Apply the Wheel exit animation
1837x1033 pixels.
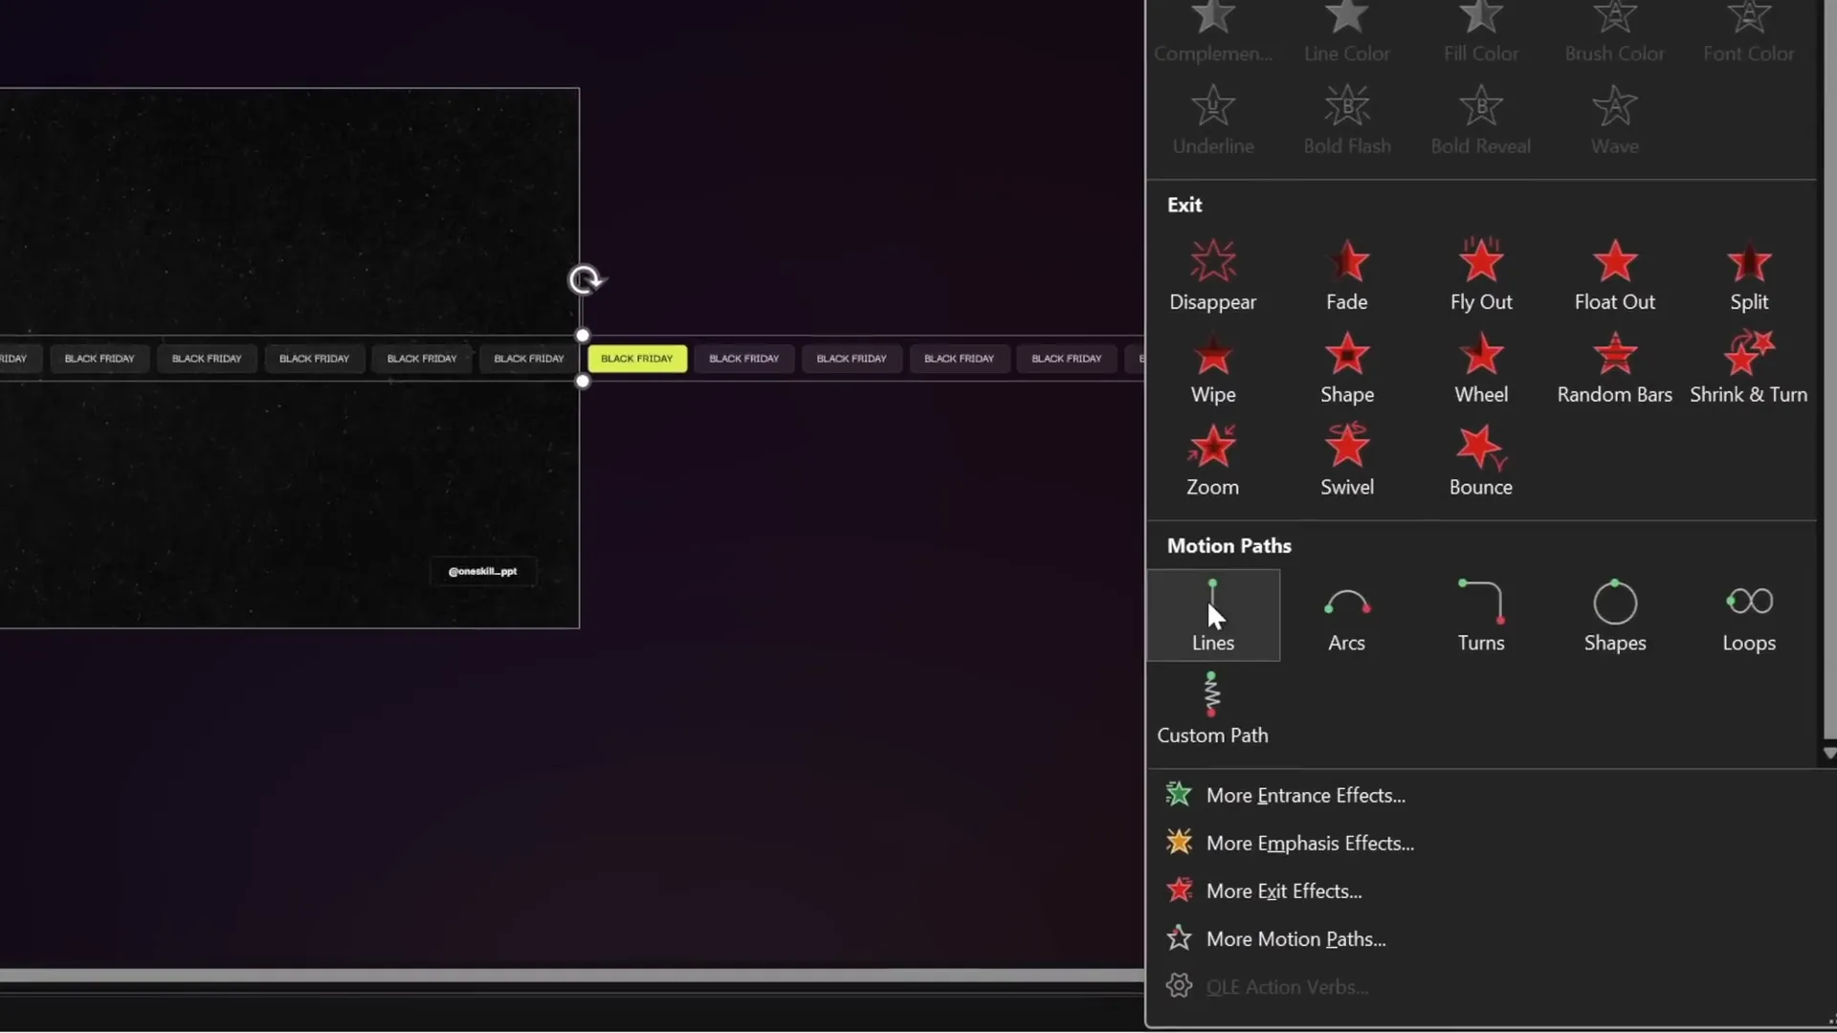click(1480, 368)
